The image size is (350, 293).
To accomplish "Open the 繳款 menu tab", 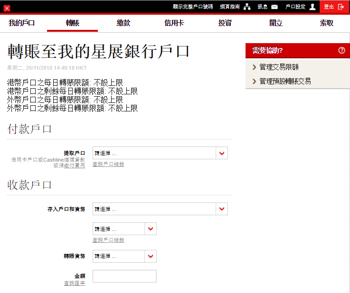I will [x=123, y=23].
